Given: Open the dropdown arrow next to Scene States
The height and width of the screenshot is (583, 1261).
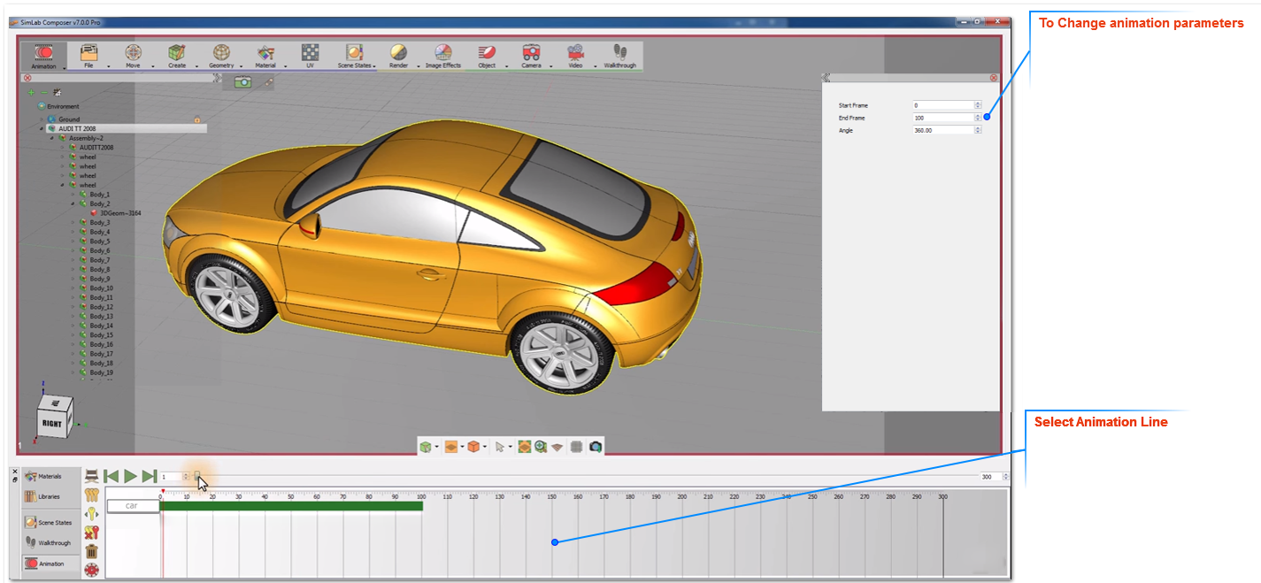Looking at the screenshot, I should click(x=375, y=66).
